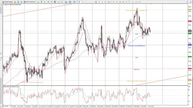Click the red '[2/8] Pivot' chart label
This screenshot has width=193, height=108.
click(x=137, y=69)
